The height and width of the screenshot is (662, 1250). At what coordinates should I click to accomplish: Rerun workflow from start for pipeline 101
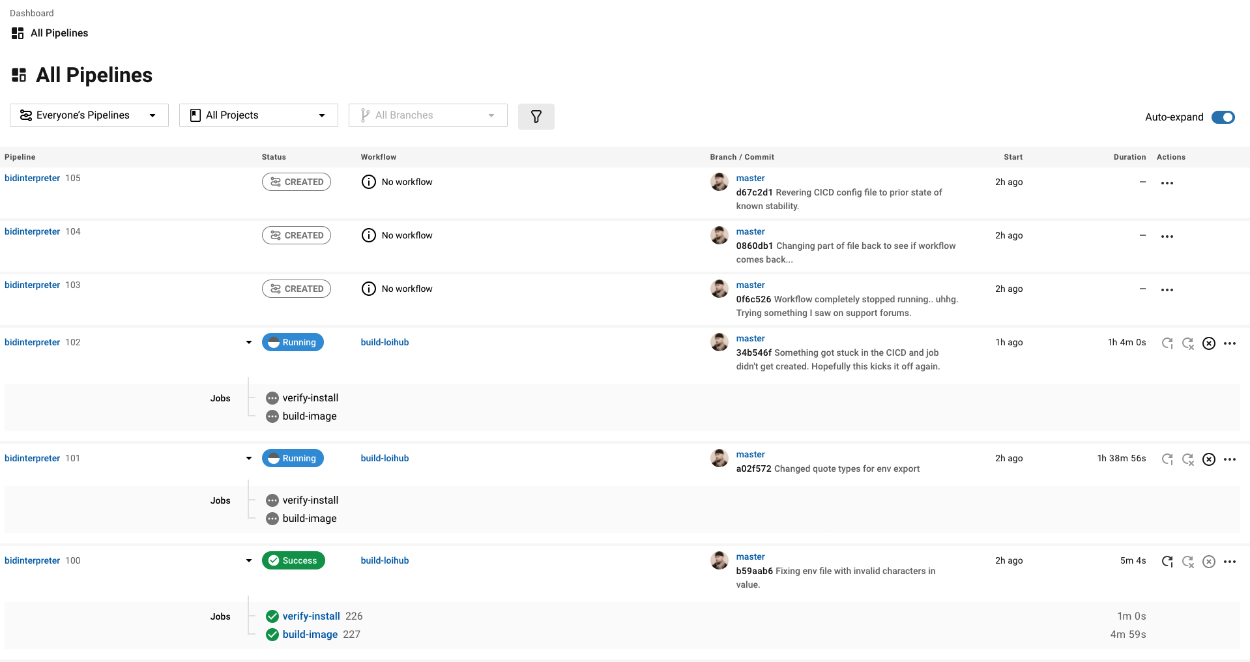[x=1167, y=459]
